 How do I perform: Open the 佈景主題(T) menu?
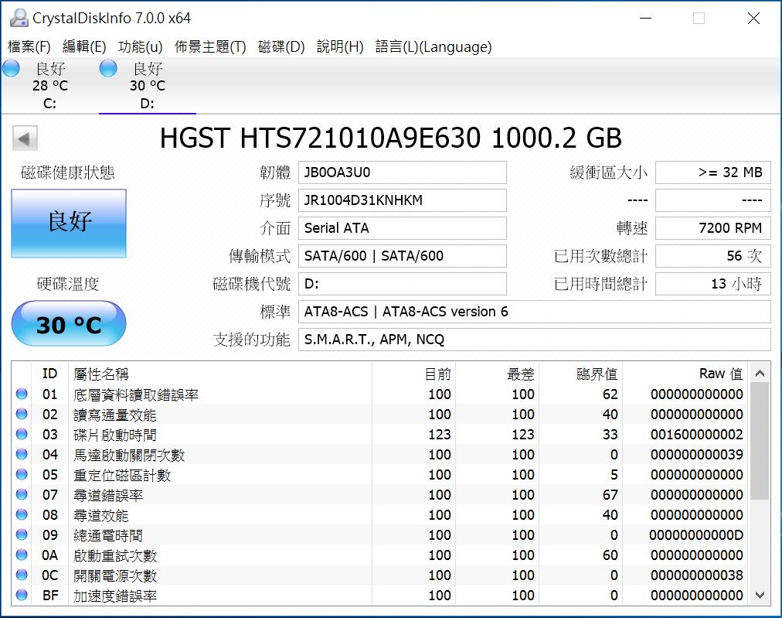tap(210, 46)
